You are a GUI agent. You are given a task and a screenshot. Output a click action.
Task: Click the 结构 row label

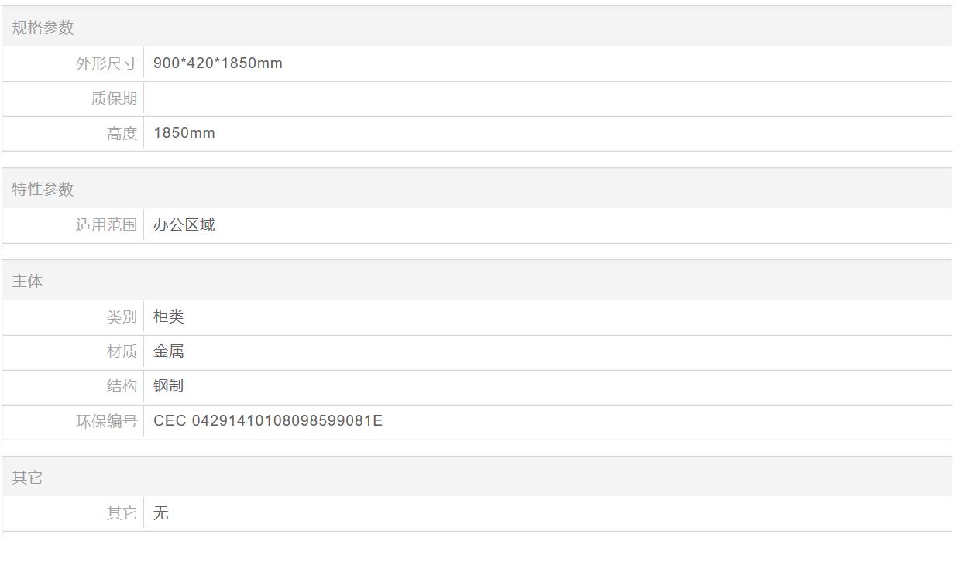tap(122, 386)
